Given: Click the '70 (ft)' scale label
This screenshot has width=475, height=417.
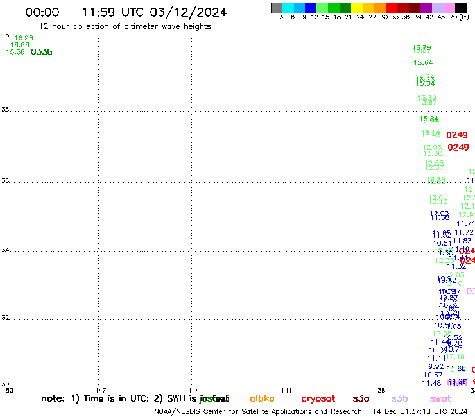Looking at the screenshot, I should coord(459,17).
